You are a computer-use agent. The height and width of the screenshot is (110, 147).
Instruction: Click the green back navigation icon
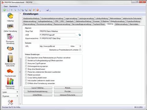tap(4, 10)
